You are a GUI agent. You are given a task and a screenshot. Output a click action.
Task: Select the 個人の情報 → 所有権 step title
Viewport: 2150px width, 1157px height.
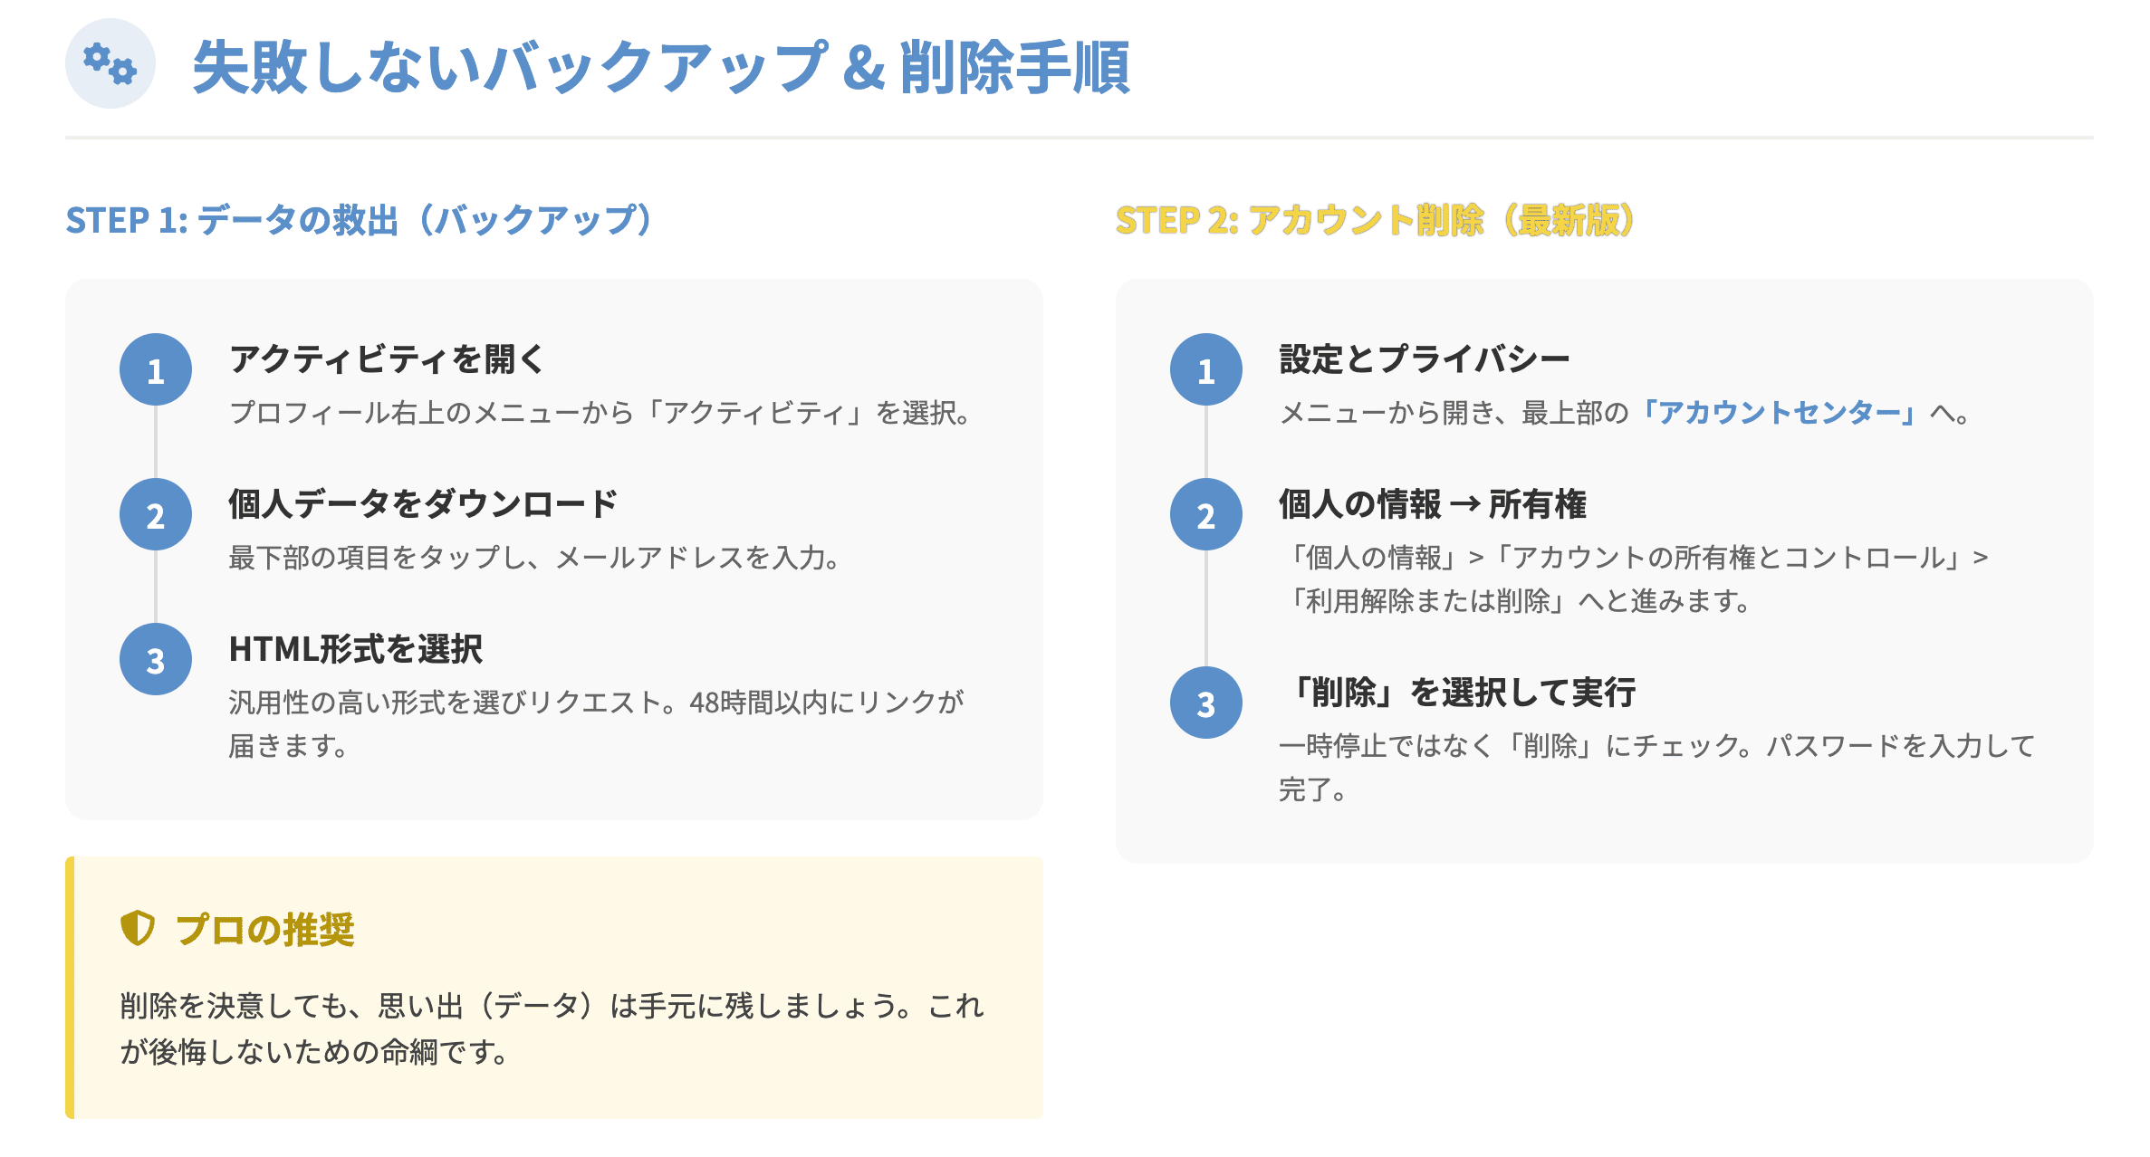[x=1432, y=504]
